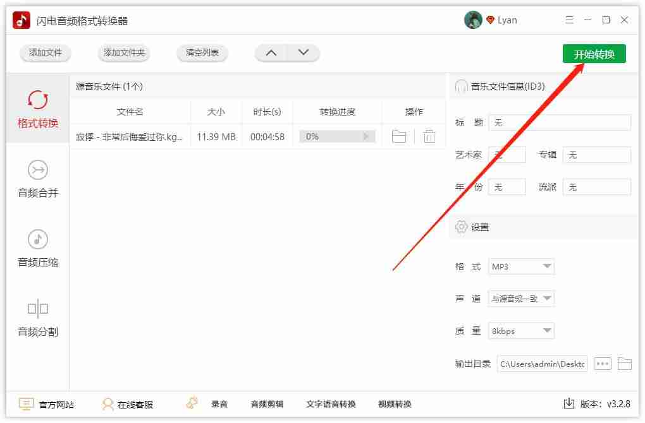Image resolution: width=645 pixels, height=423 pixels.
Task: Click the 文件名 column header
Action: coord(130,112)
